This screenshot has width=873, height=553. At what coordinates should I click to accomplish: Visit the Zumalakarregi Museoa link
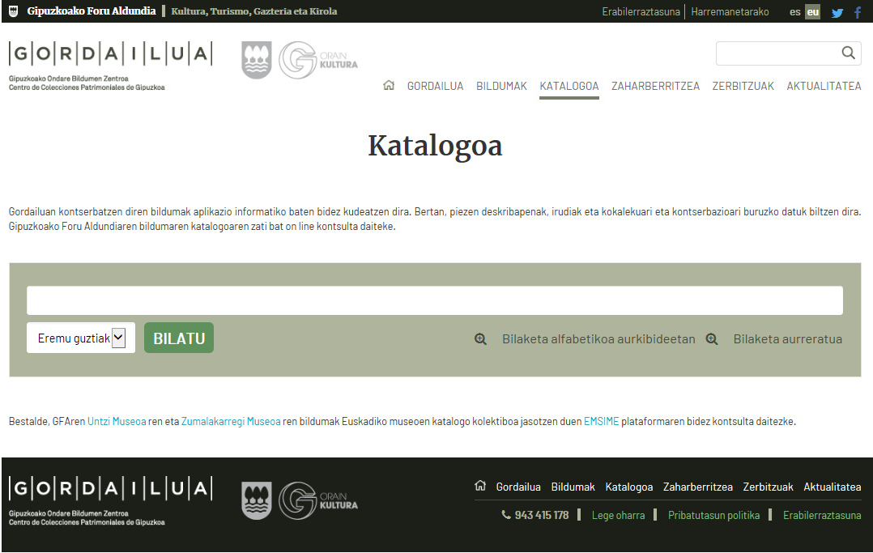click(231, 421)
